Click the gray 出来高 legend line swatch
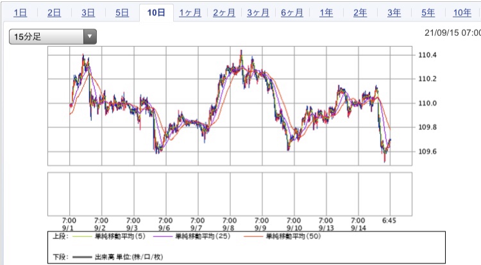Screen dimensions: 481x265 (x=82, y=257)
